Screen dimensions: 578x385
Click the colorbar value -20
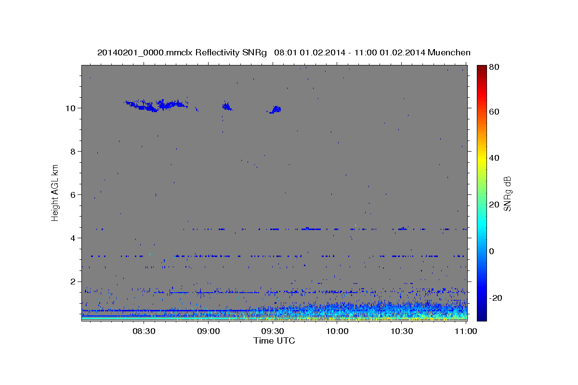tap(496, 298)
